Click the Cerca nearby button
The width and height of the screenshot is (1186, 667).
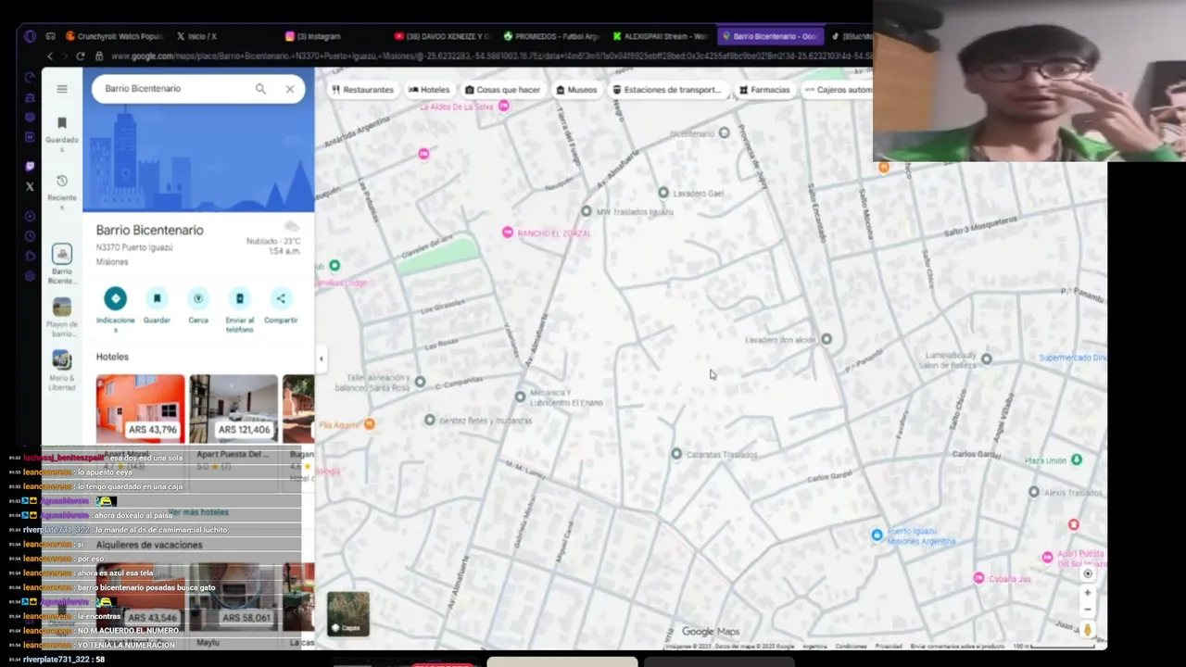pos(198,298)
